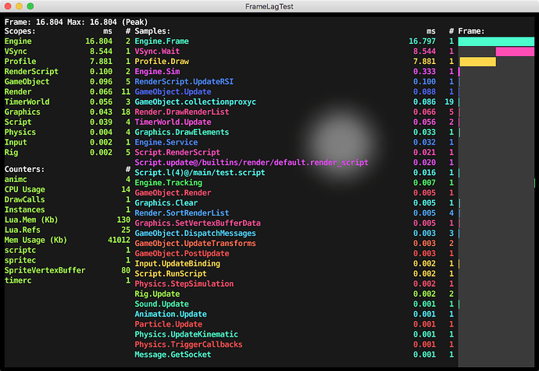
Task: Click the teal Engine.Frame timing bar
Action: (x=497, y=41)
